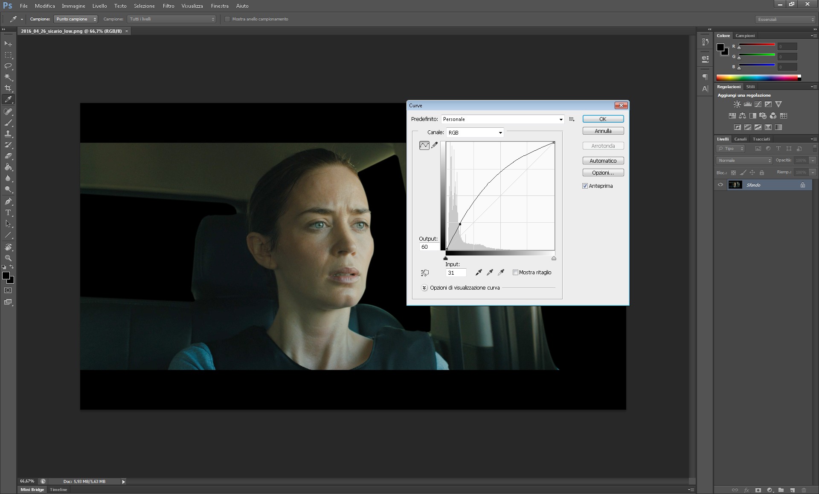The image size is (819, 494).
Task: Choose the pencil draw-curve mode icon
Action: tap(435, 146)
